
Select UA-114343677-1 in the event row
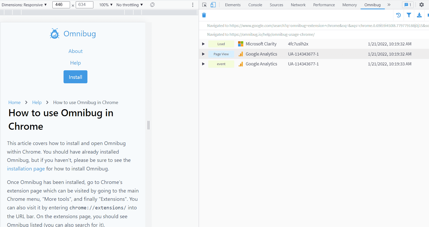tap(303, 64)
